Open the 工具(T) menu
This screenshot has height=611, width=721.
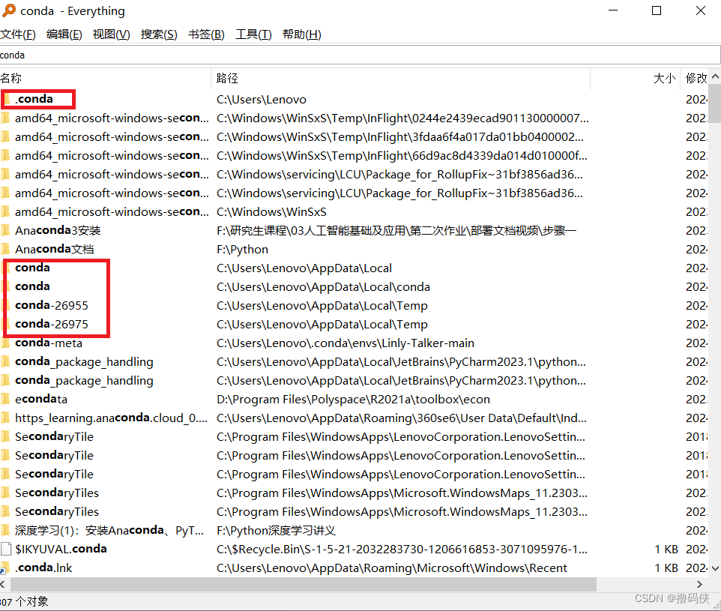point(254,34)
